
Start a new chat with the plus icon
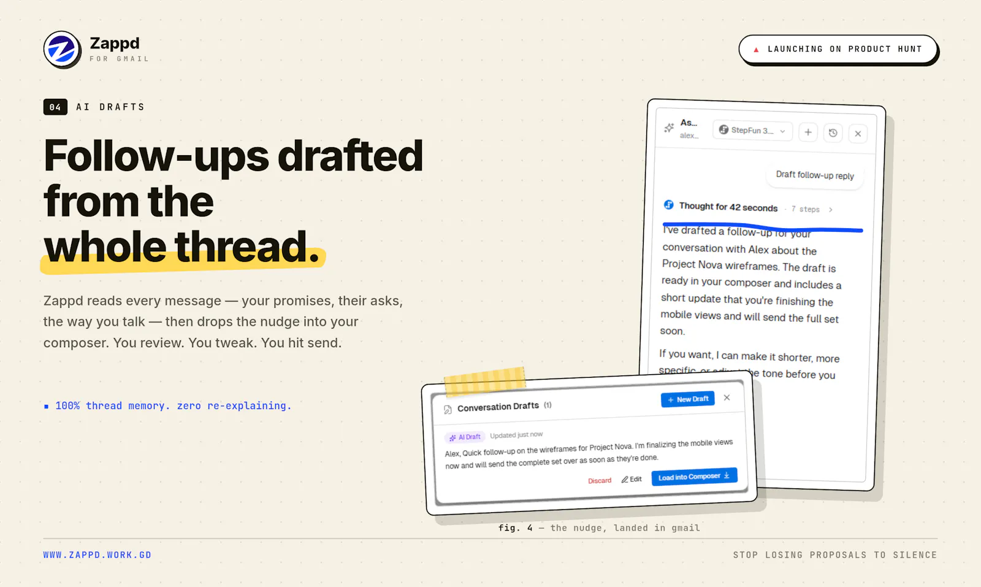coord(808,132)
